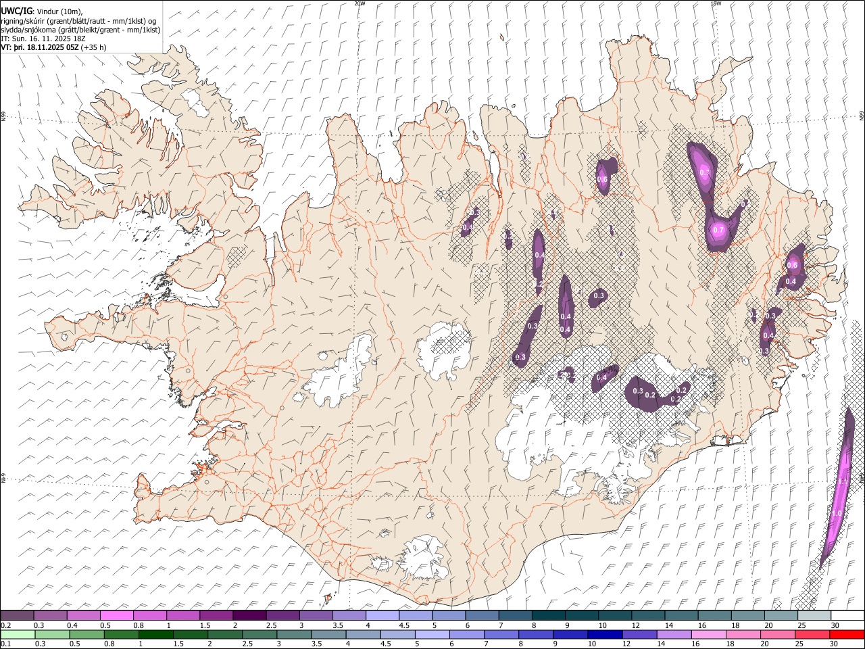Image resolution: width=865 pixels, height=649 pixels.
Task: Click the 'rigning/skúrir' legend description line
Action: [79, 21]
